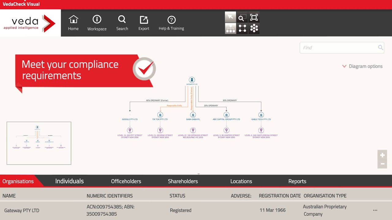The height and width of the screenshot is (220, 392).
Task: Click the horizontal Responsible Entity label
Action: pos(174,106)
